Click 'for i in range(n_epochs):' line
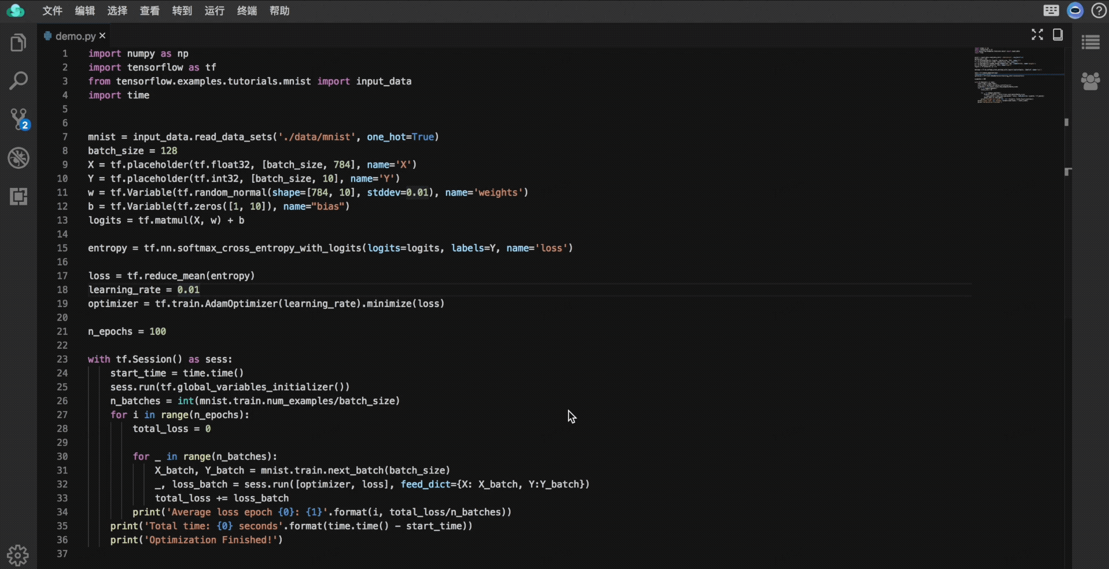 pyautogui.click(x=180, y=415)
